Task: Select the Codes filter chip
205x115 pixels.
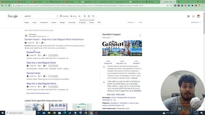Action: point(92,23)
